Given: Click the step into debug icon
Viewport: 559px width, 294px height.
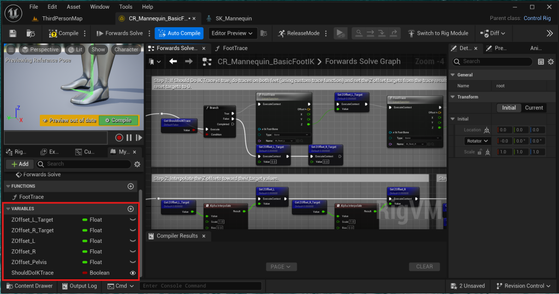Looking at the screenshot, I should click(382, 33).
